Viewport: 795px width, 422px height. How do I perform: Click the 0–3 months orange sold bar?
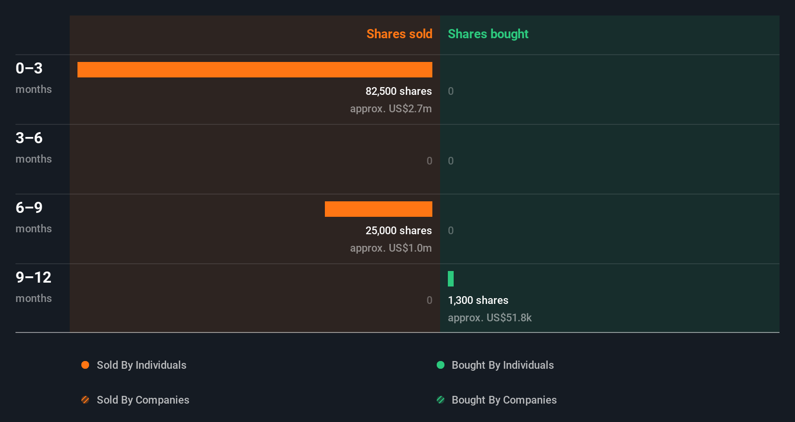(x=255, y=70)
